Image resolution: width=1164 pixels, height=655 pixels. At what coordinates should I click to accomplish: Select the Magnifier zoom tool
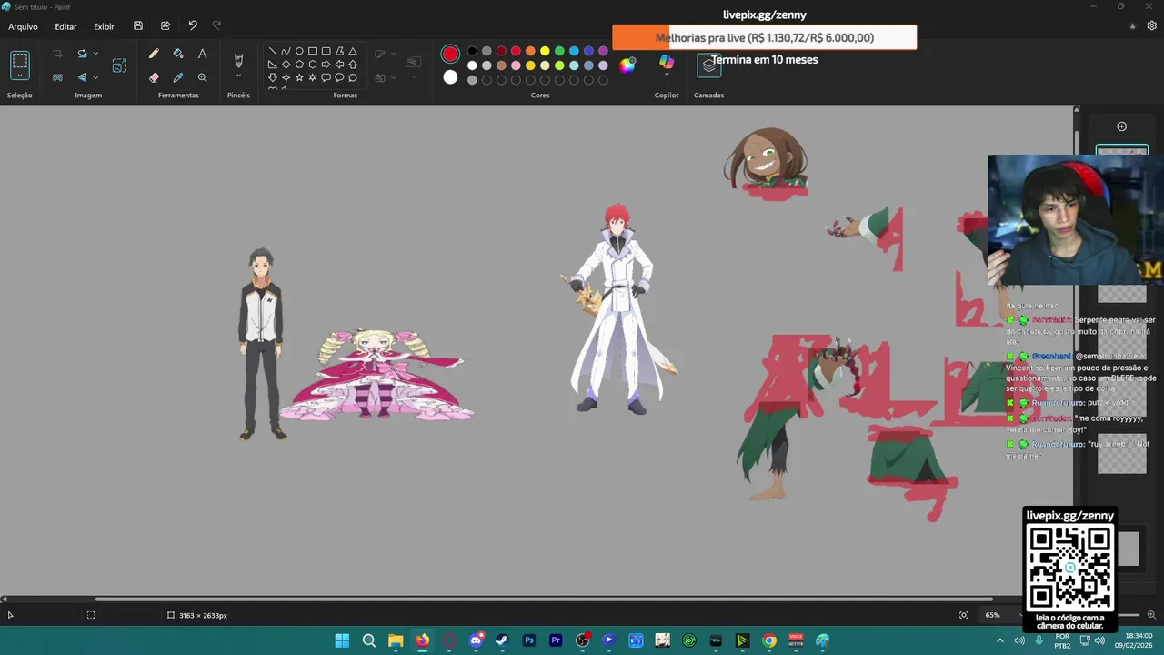point(202,78)
